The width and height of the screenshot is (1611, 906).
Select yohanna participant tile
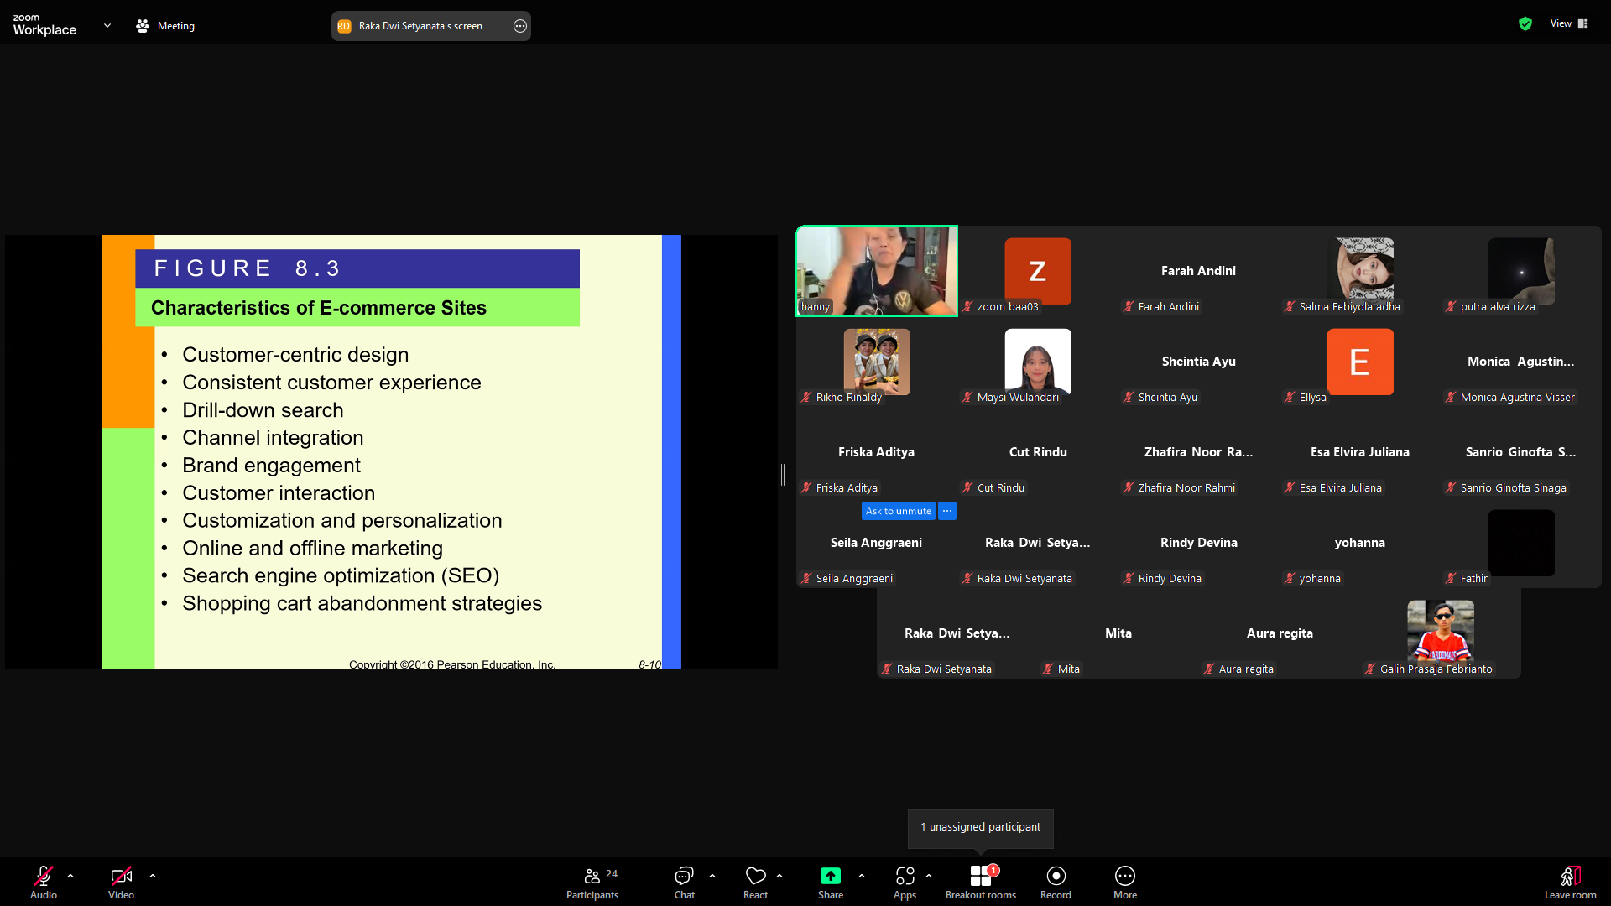(1360, 543)
